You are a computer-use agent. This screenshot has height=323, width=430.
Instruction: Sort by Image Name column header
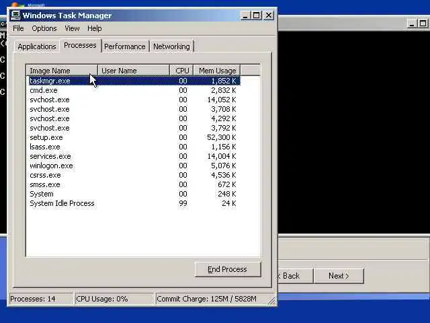(x=62, y=71)
